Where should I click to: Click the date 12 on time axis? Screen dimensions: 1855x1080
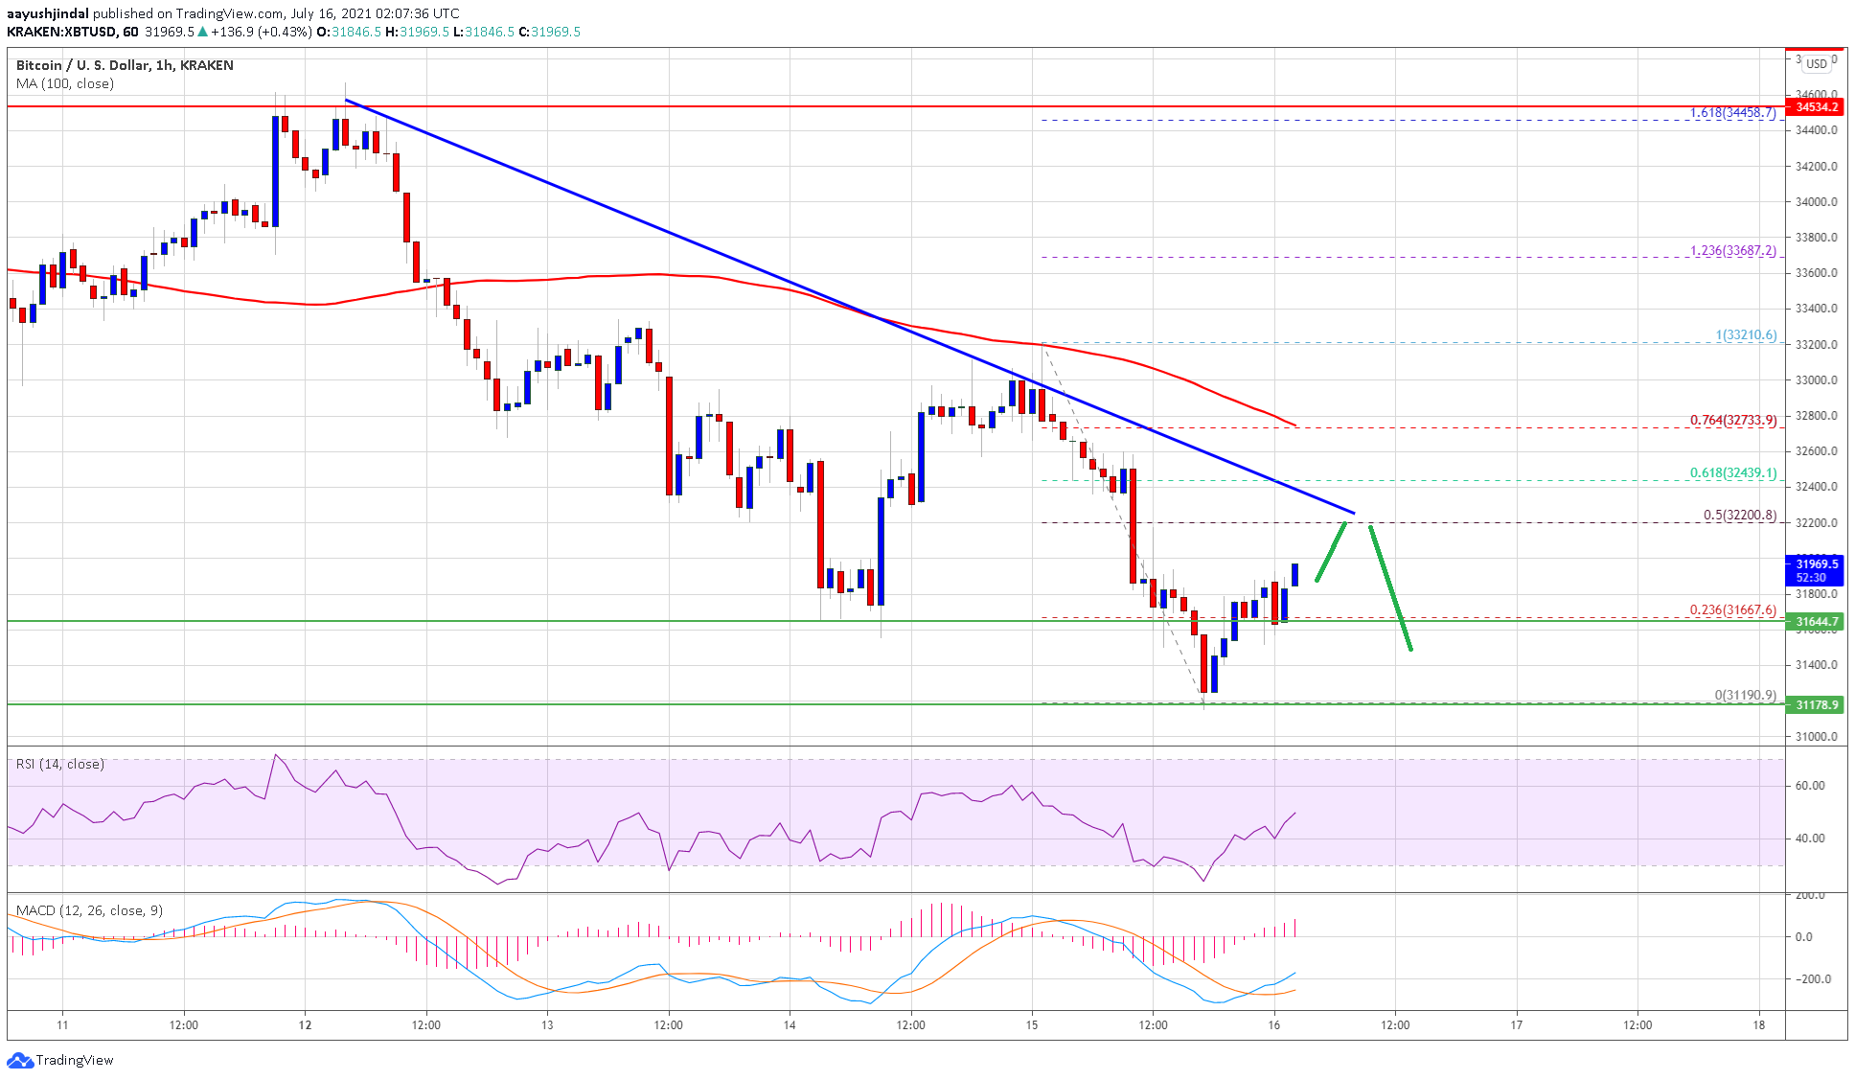click(x=305, y=1024)
